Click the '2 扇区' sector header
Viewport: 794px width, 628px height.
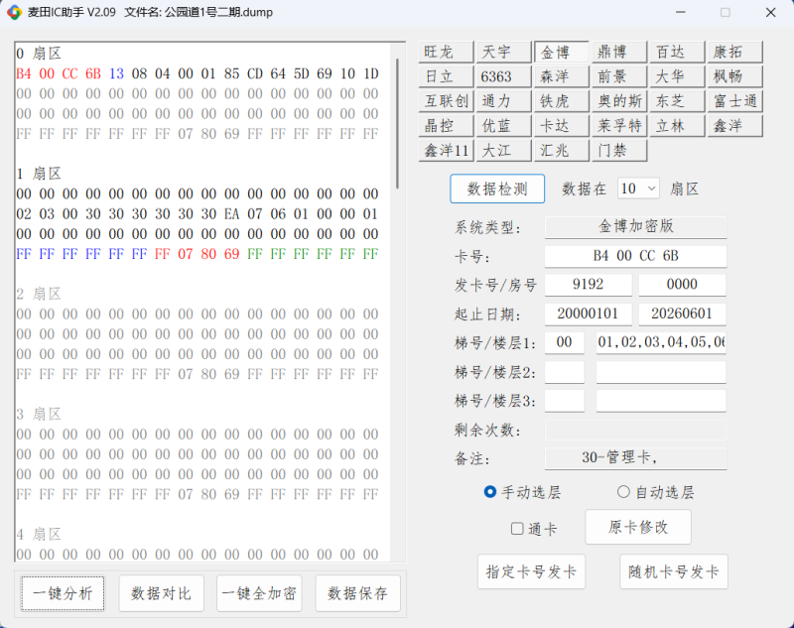[x=39, y=294]
